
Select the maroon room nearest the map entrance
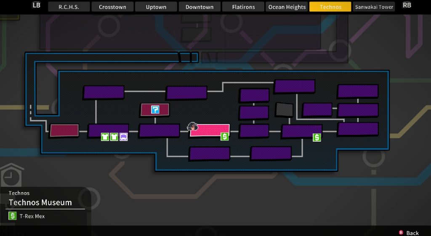(64, 130)
